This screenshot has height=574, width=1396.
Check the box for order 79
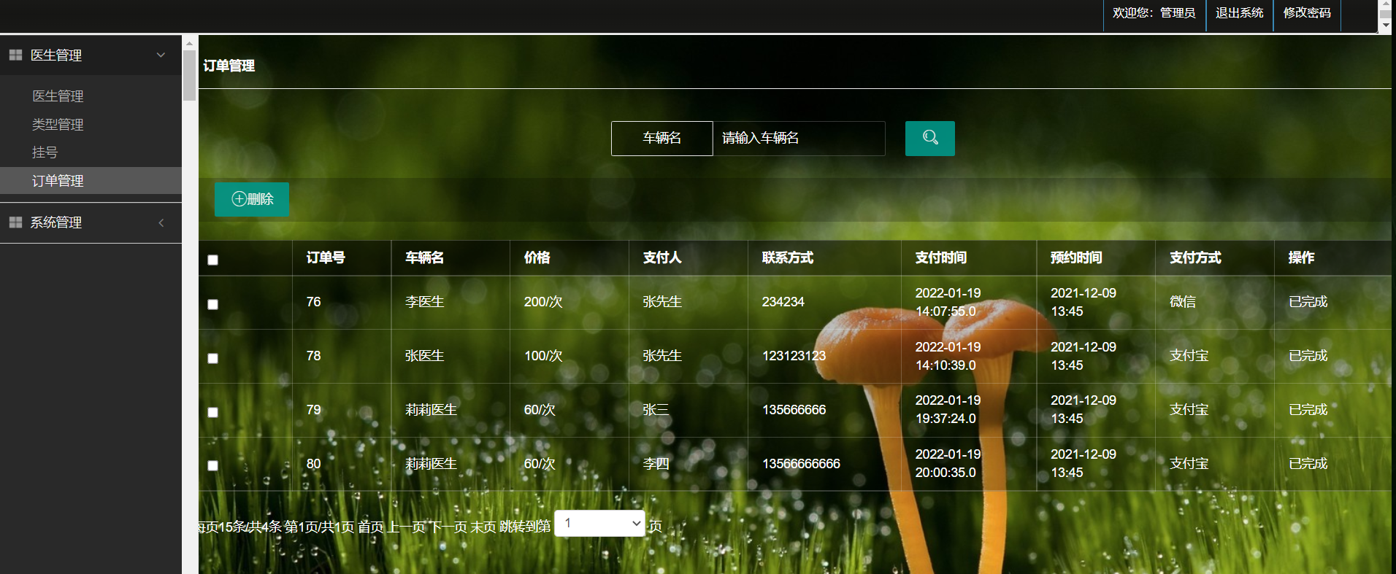[212, 412]
